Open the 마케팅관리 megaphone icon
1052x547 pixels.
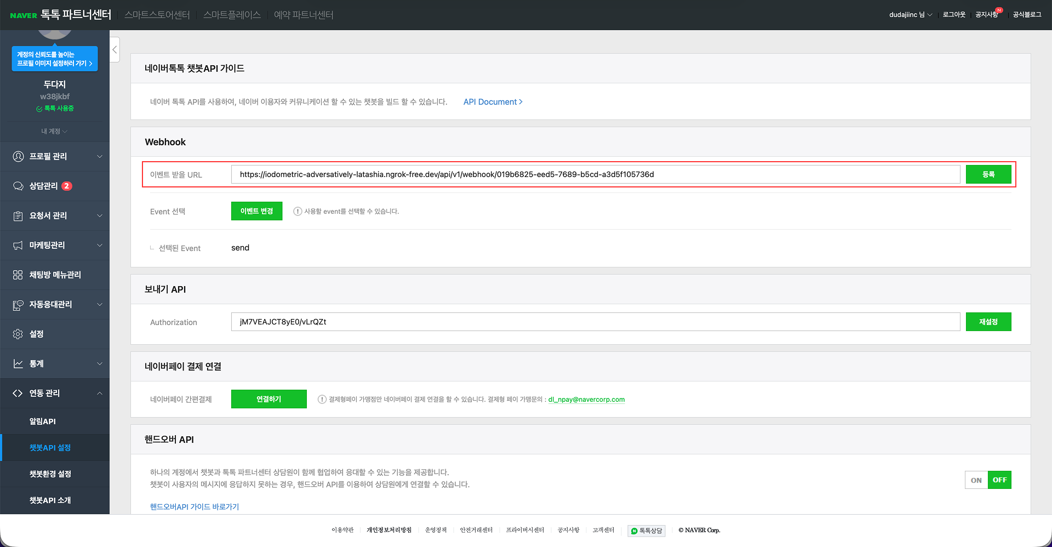click(x=17, y=245)
